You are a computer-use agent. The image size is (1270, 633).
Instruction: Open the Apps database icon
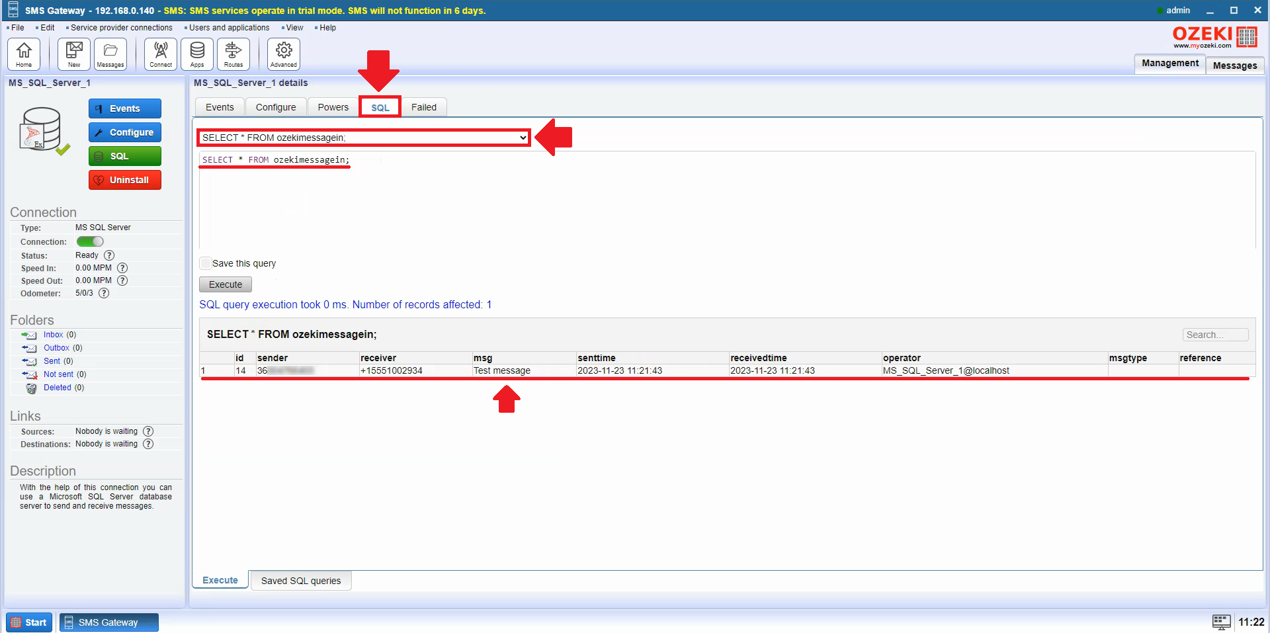click(197, 54)
